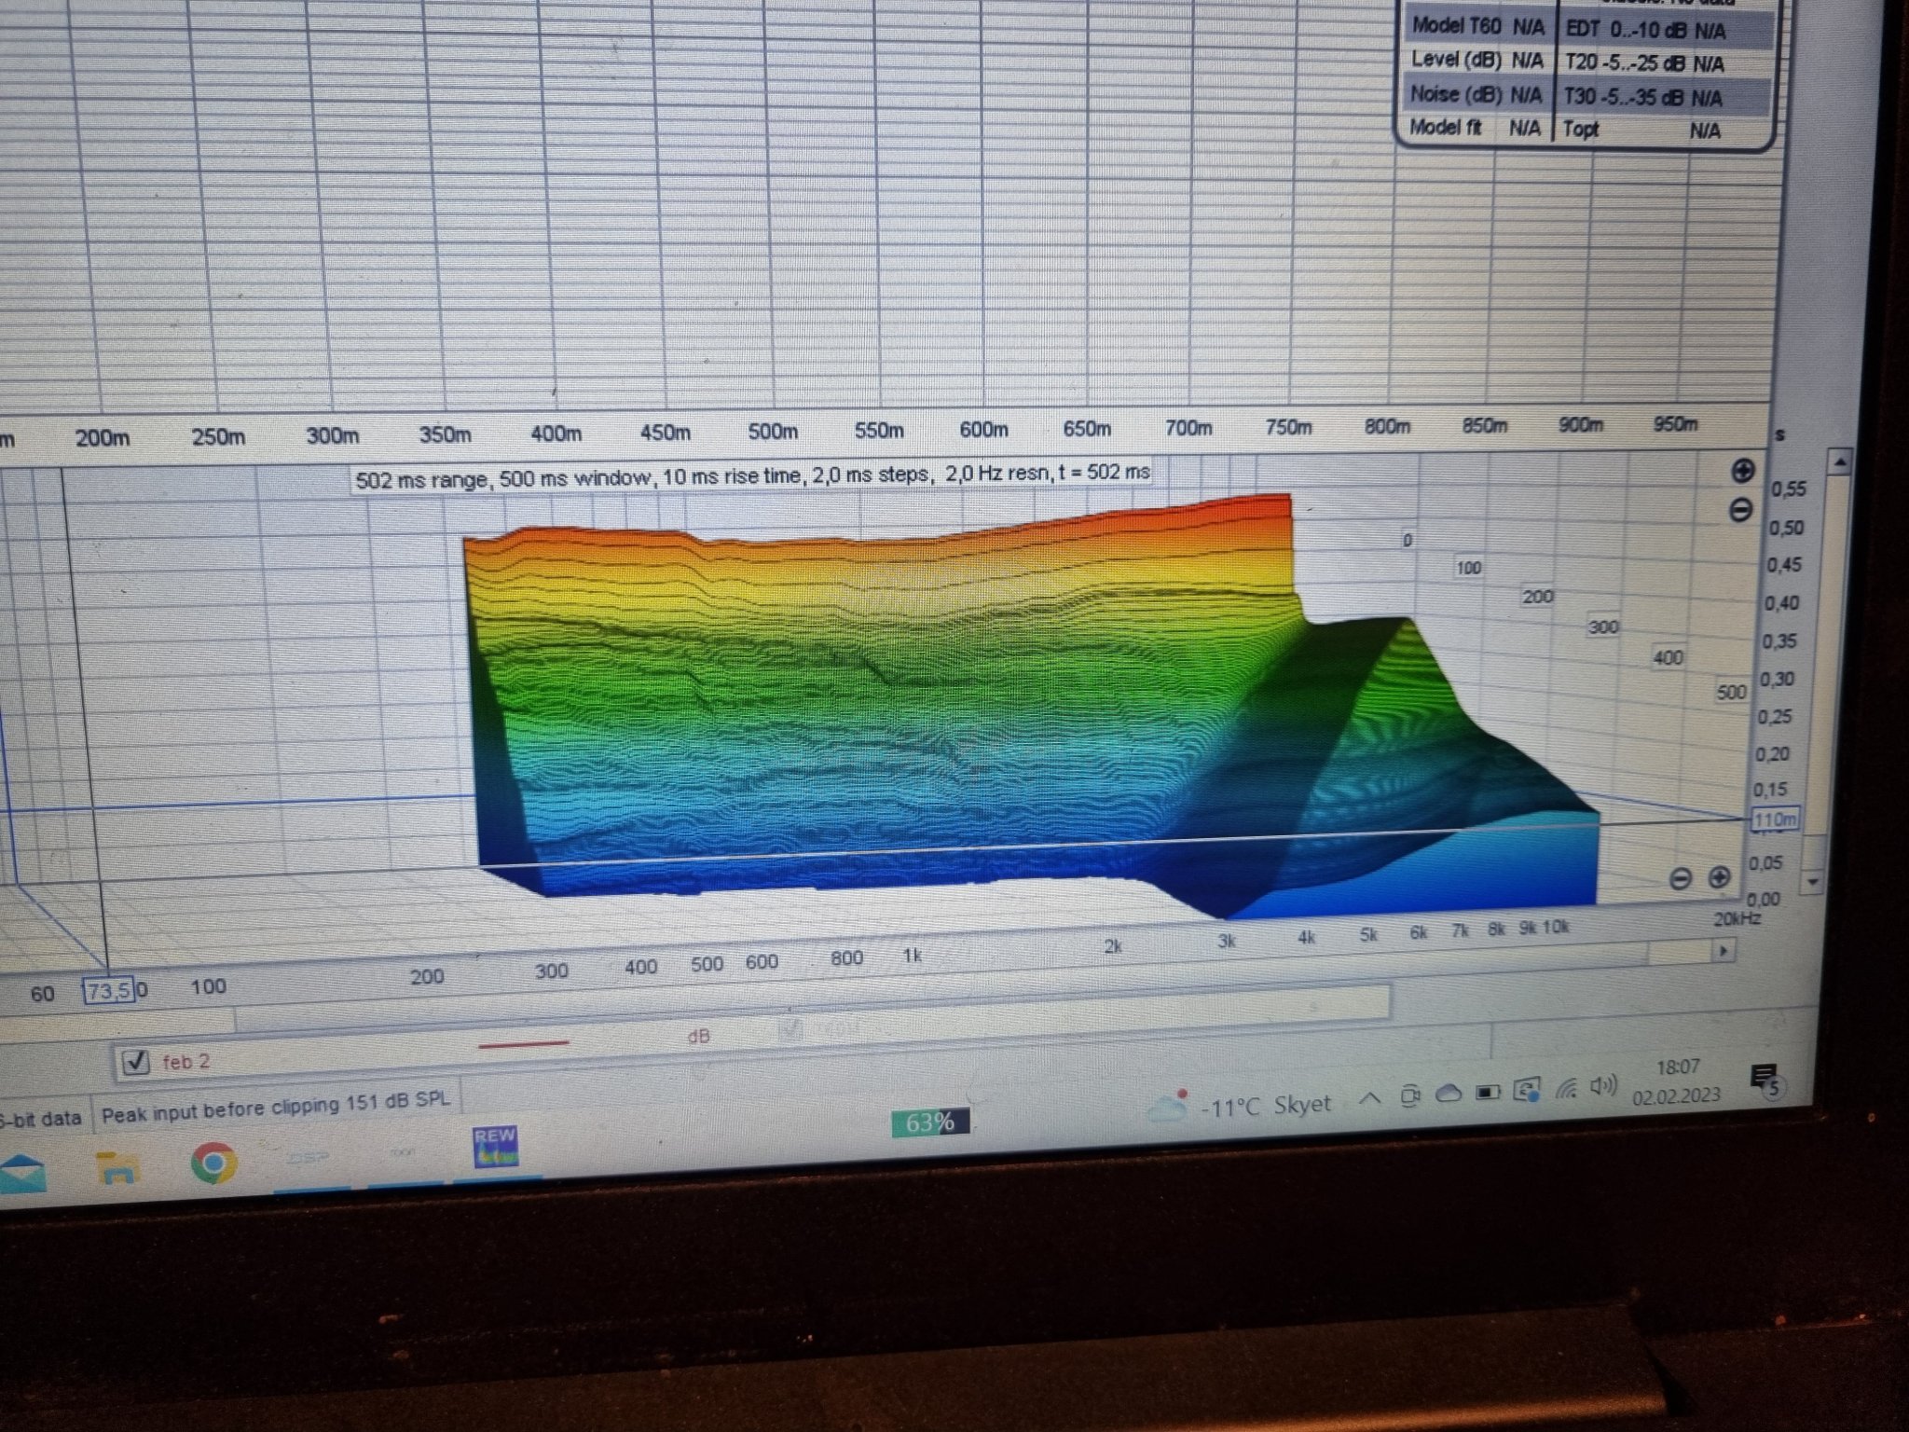Image resolution: width=1909 pixels, height=1432 pixels.
Task: Open weather widget showing -11°C Skyet
Action: (x=1240, y=1107)
